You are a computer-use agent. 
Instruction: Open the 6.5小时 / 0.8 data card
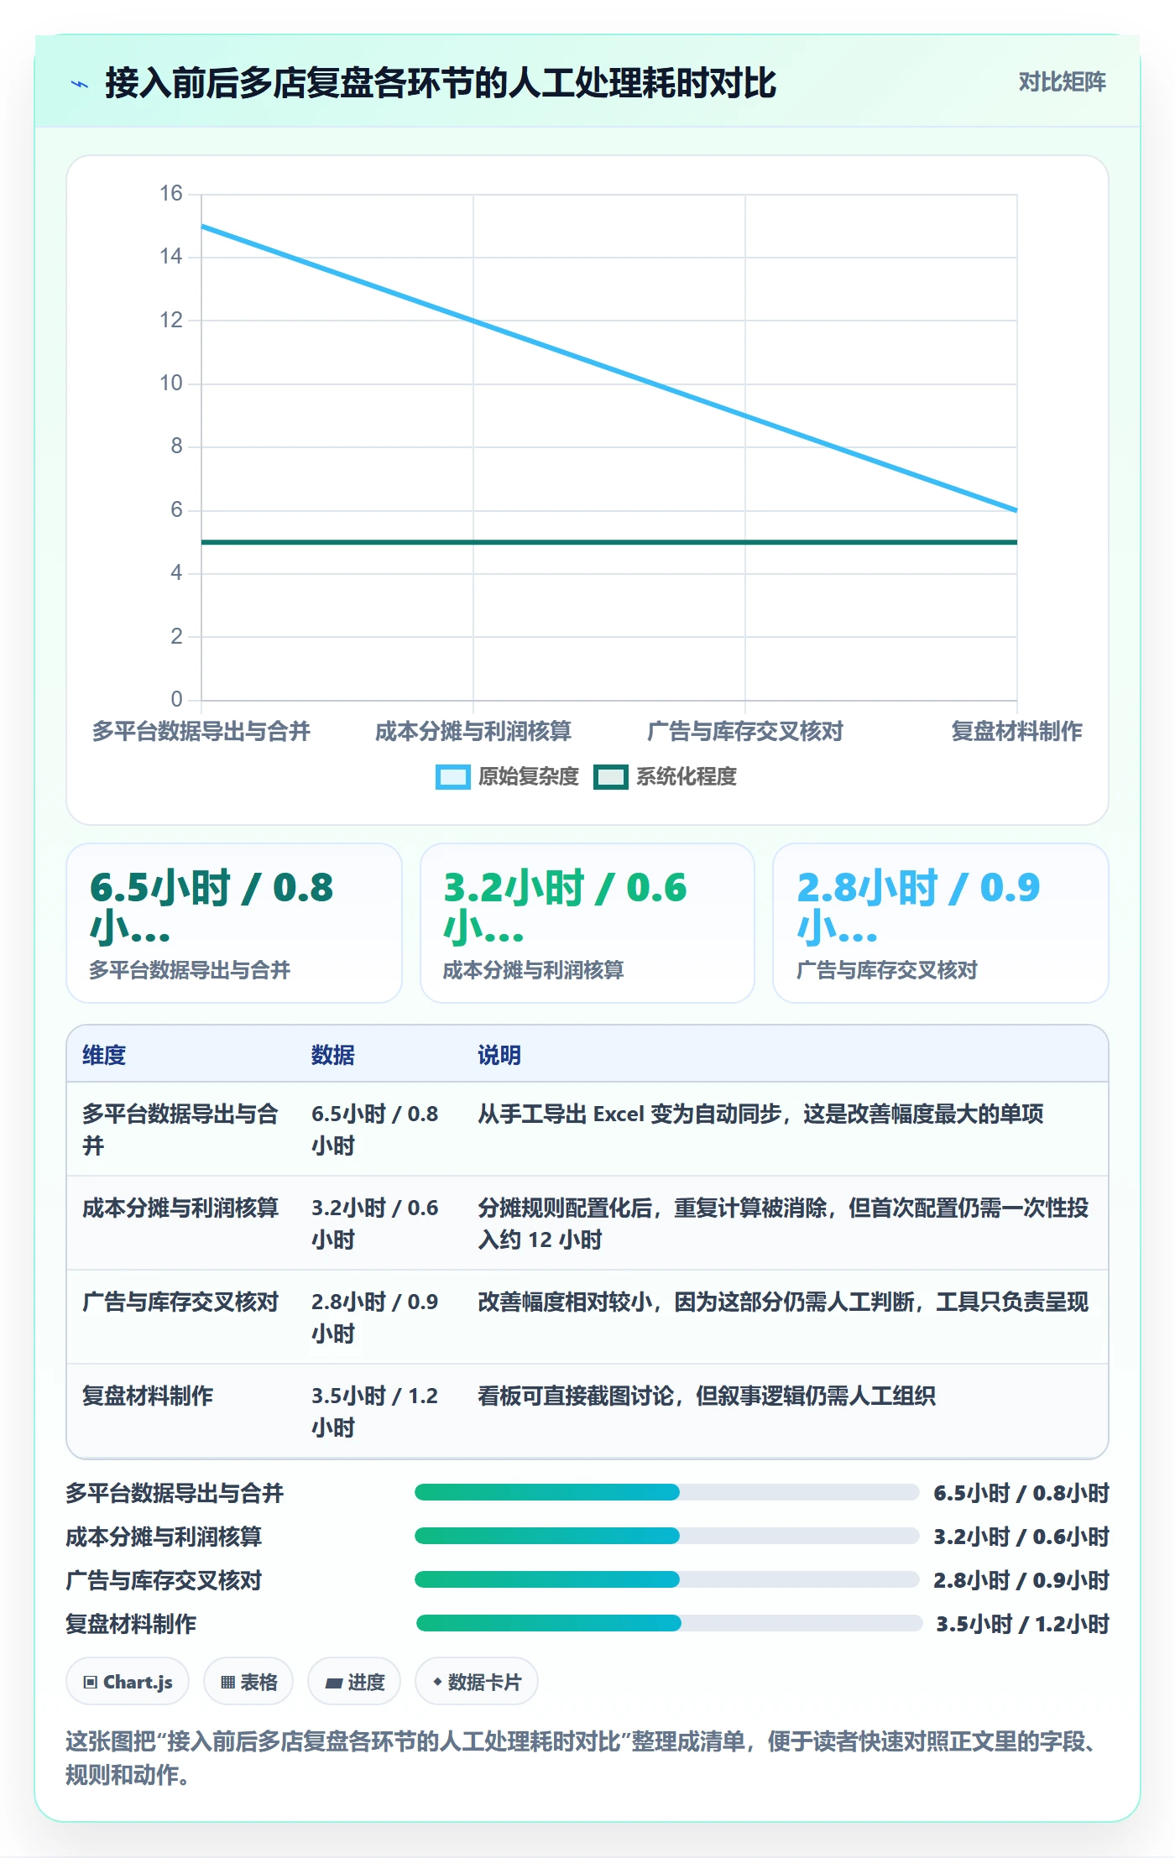point(234,923)
